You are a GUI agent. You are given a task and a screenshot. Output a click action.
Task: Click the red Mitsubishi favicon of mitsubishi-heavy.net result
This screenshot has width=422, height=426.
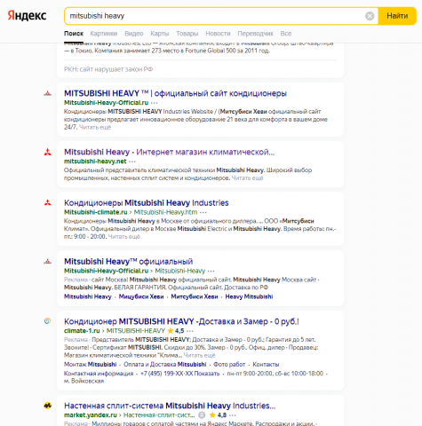tap(47, 153)
